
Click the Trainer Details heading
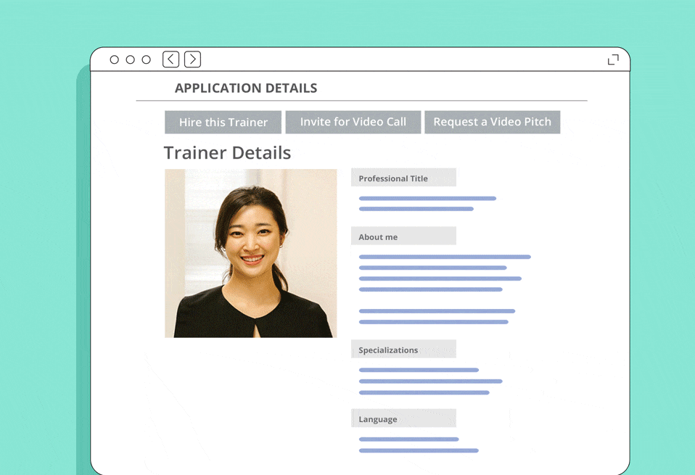(x=227, y=153)
